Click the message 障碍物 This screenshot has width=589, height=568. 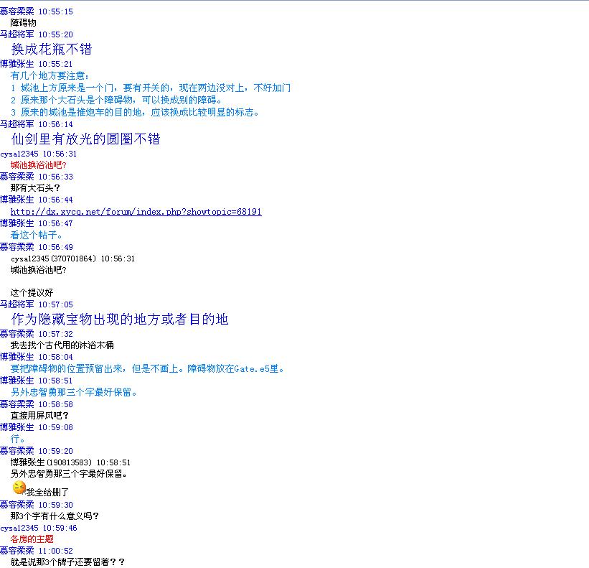click(23, 23)
